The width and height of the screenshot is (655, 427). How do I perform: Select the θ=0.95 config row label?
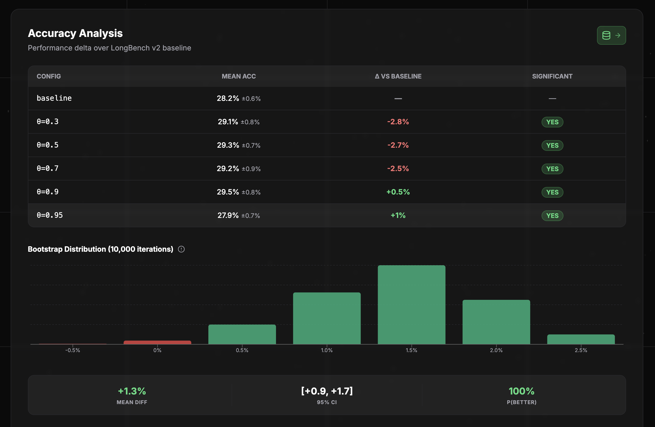pyautogui.click(x=50, y=215)
